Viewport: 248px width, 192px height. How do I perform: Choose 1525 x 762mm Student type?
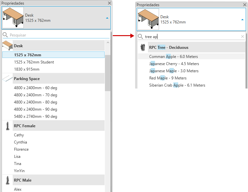coord(53,62)
